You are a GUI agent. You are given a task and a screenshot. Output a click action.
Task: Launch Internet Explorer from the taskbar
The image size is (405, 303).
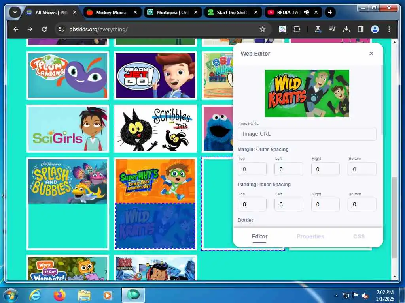(x=35, y=295)
